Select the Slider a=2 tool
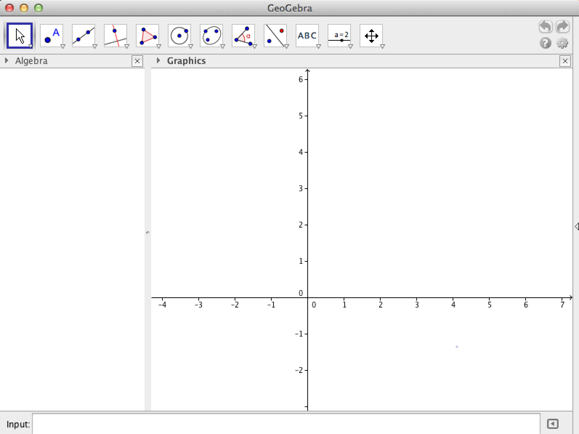Viewport: 579px width, 434px height. pyautogui.click(x=339, y=35)
